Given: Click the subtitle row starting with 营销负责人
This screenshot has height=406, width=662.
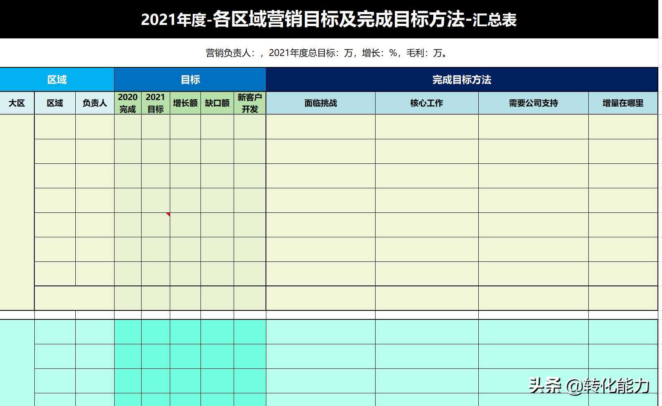Looking at the screenshot, I should click(329, 53).
